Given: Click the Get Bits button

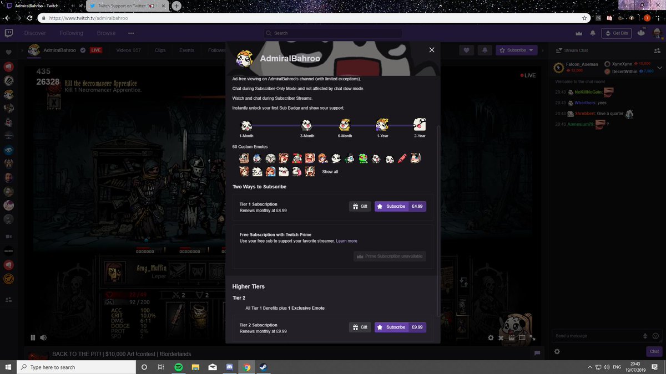Looking at the screenshot, I should click(617, 33).
